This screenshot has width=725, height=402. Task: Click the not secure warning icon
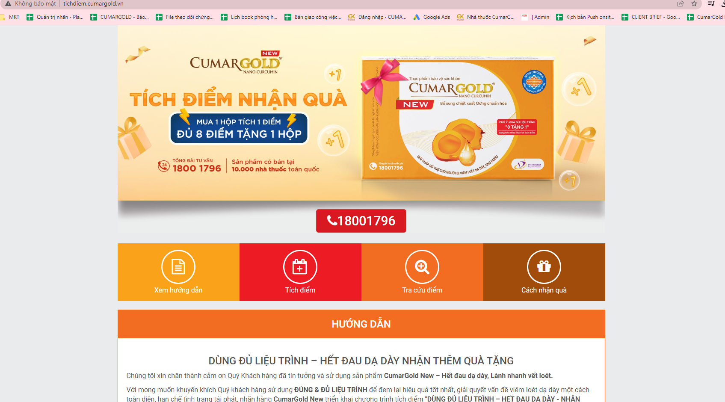click(x=8, y=3)
